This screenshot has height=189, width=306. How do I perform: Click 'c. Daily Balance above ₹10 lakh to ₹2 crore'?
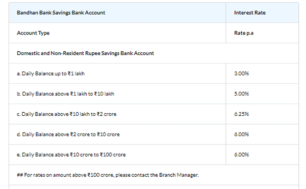point(66,114)
